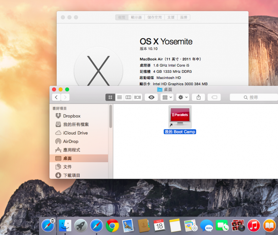Open Launchpad rocket in the Dock

(81, 225)
